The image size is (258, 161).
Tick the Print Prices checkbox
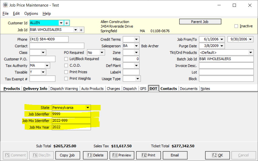[66, 72]
